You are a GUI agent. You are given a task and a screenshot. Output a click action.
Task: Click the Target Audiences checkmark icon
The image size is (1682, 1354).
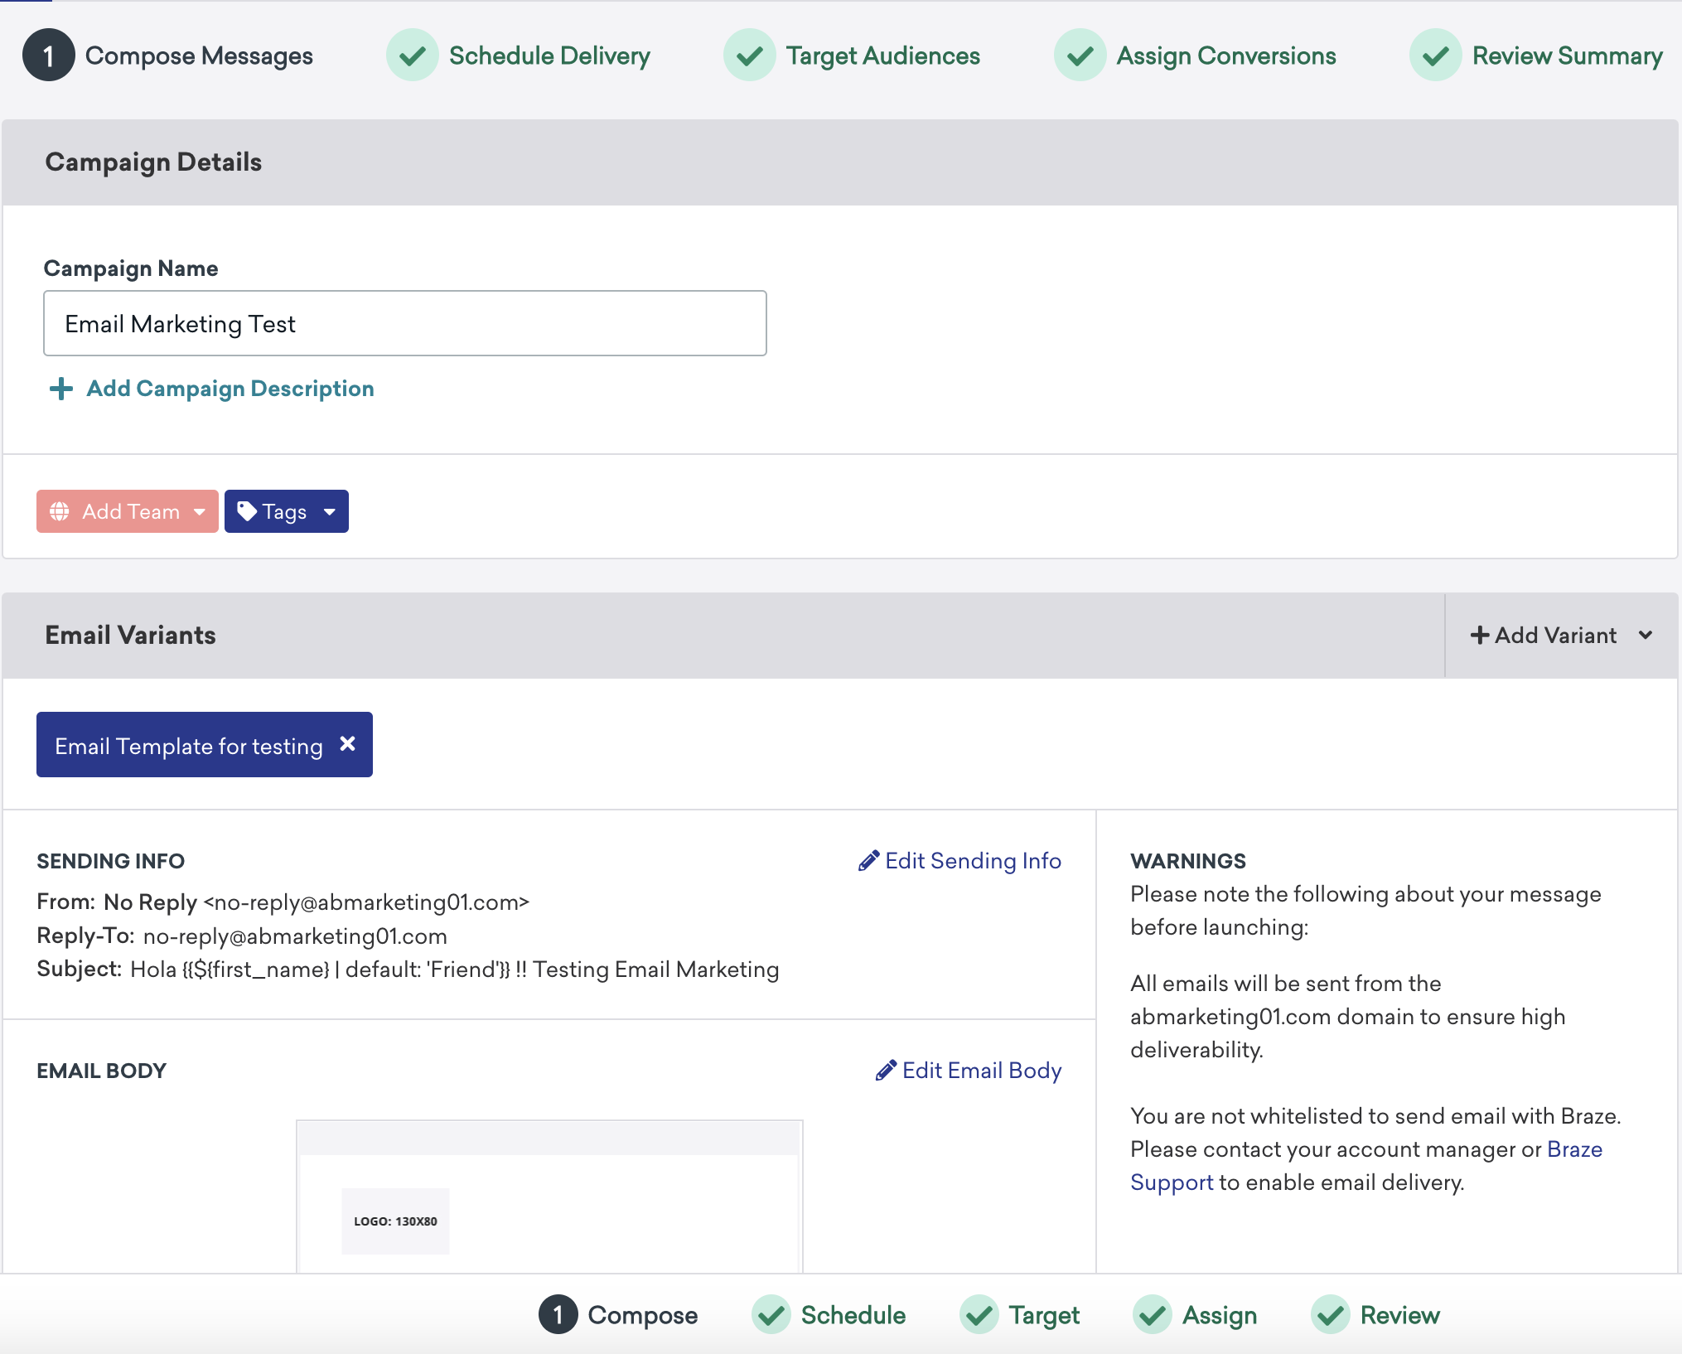(x=749, y=56)
